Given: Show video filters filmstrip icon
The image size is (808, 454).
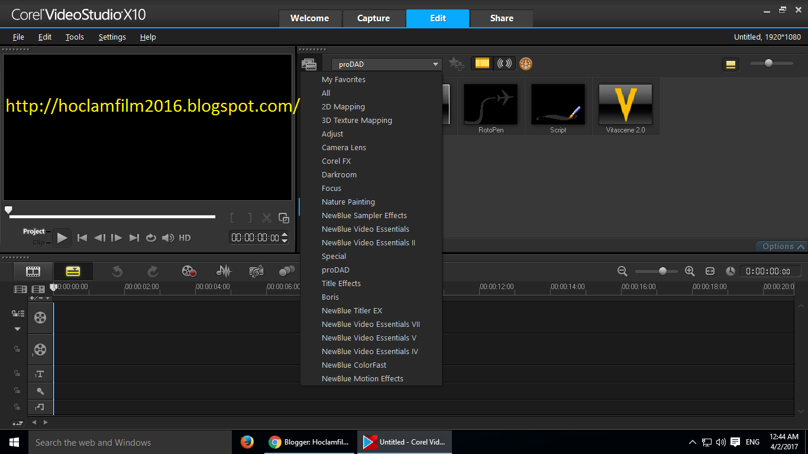Looking at the screenshot, I should (x=483, y=63).
